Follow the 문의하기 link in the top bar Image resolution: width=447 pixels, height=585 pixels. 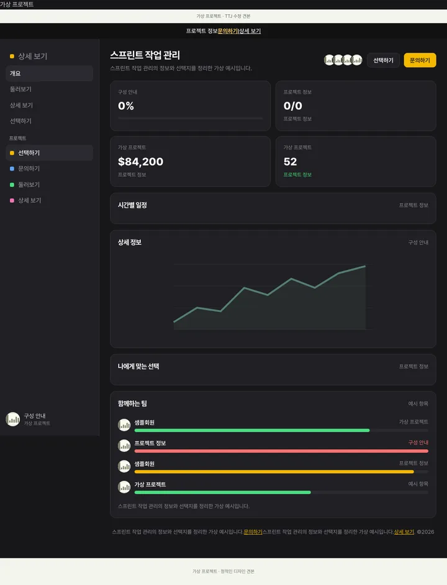tap(227, 31)
